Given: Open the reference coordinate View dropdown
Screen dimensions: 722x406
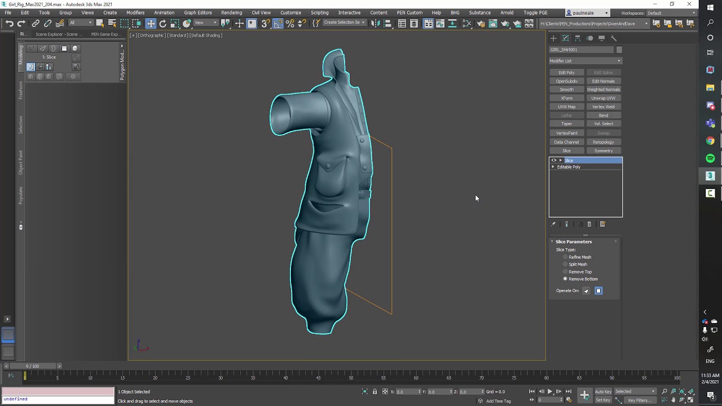Looking at the screenshot, I should pyautogui.click(x=206, y=23).
